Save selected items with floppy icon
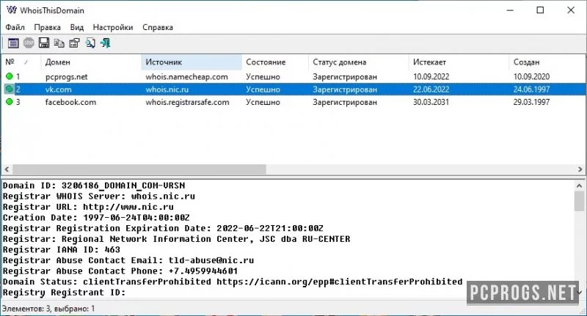This screenshot has width=587, height=316. 44,43
